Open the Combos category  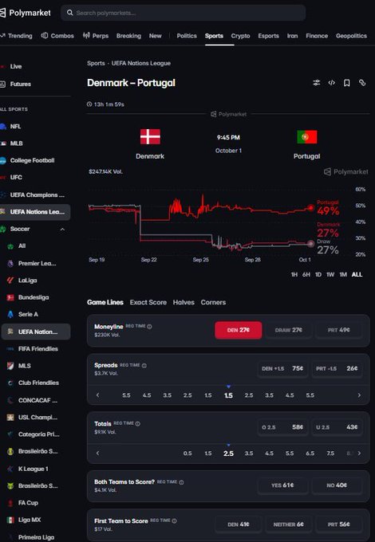tap(57, 36)
